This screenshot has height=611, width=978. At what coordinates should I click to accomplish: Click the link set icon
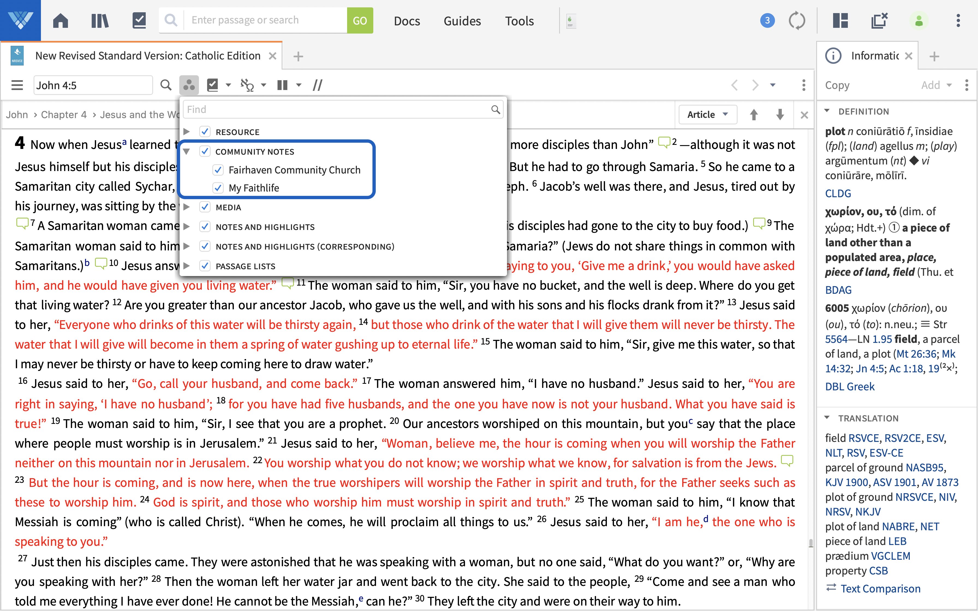tap(247, 85)
